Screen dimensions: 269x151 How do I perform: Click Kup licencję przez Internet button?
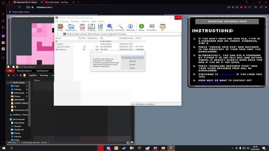tap(132, 57)
